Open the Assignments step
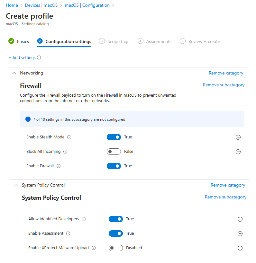The image size is (256, 263). pos(159,41)
